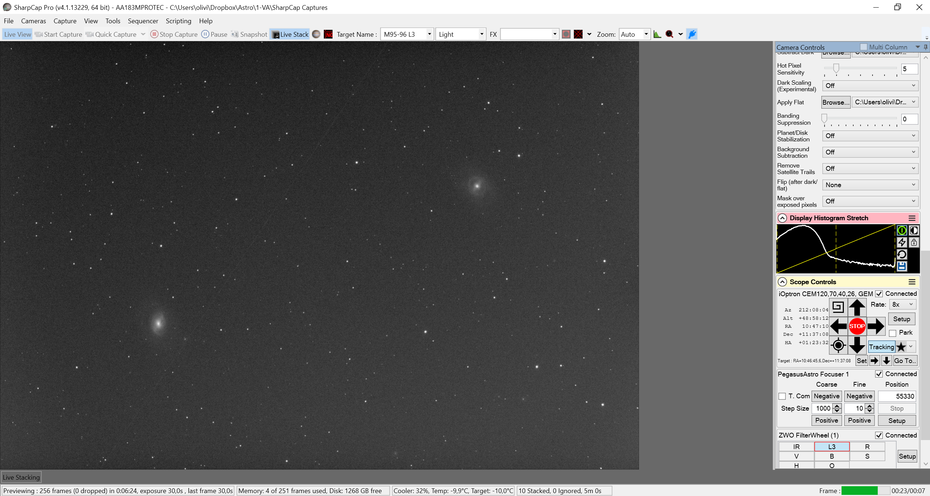This screenshot has width=930, height=496.
Task: Move mount up with the up arrow
Action: (857, 307)
